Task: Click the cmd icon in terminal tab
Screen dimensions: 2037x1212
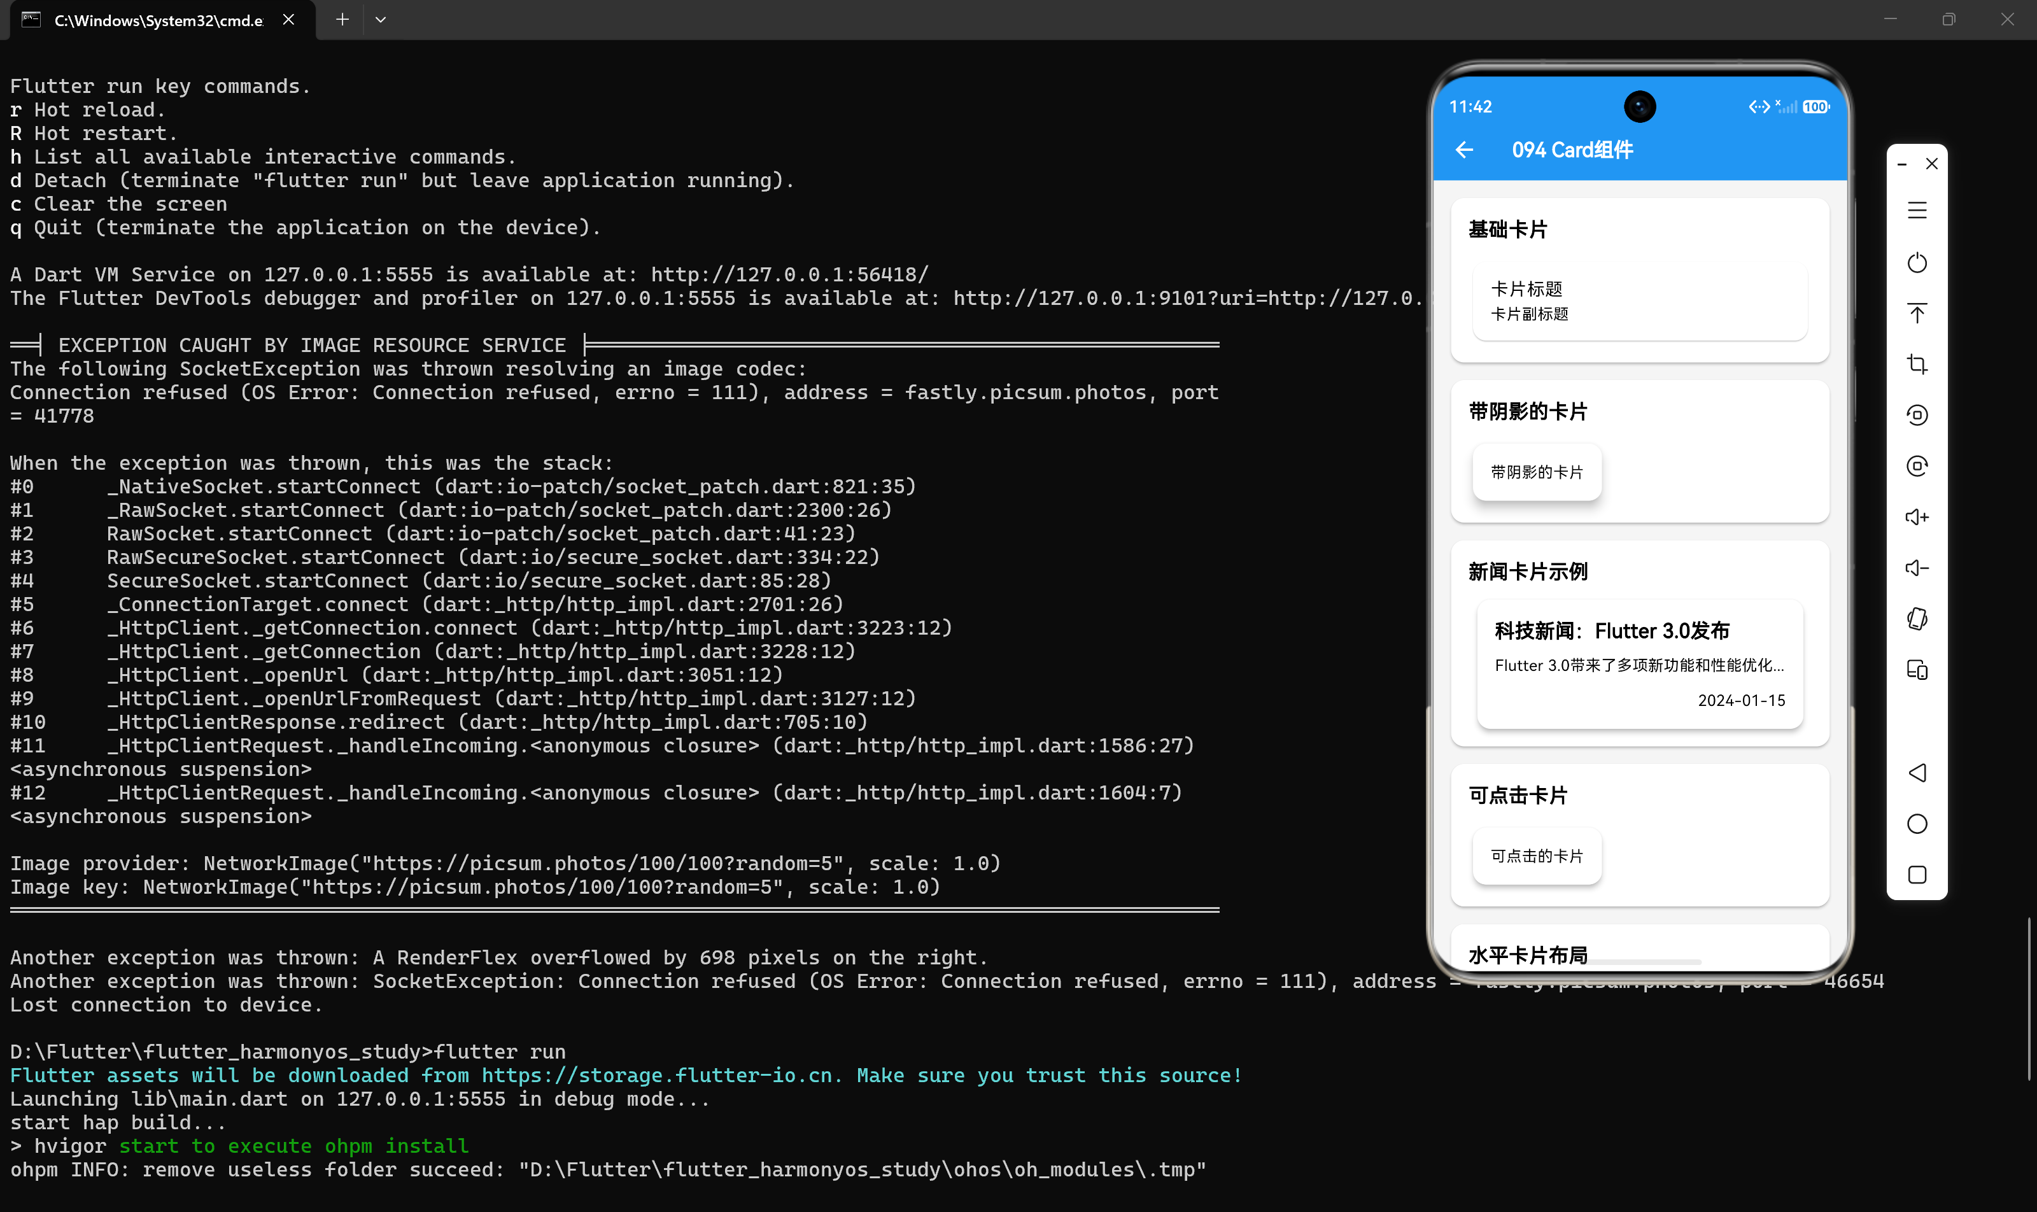Action: click(32, 20)
